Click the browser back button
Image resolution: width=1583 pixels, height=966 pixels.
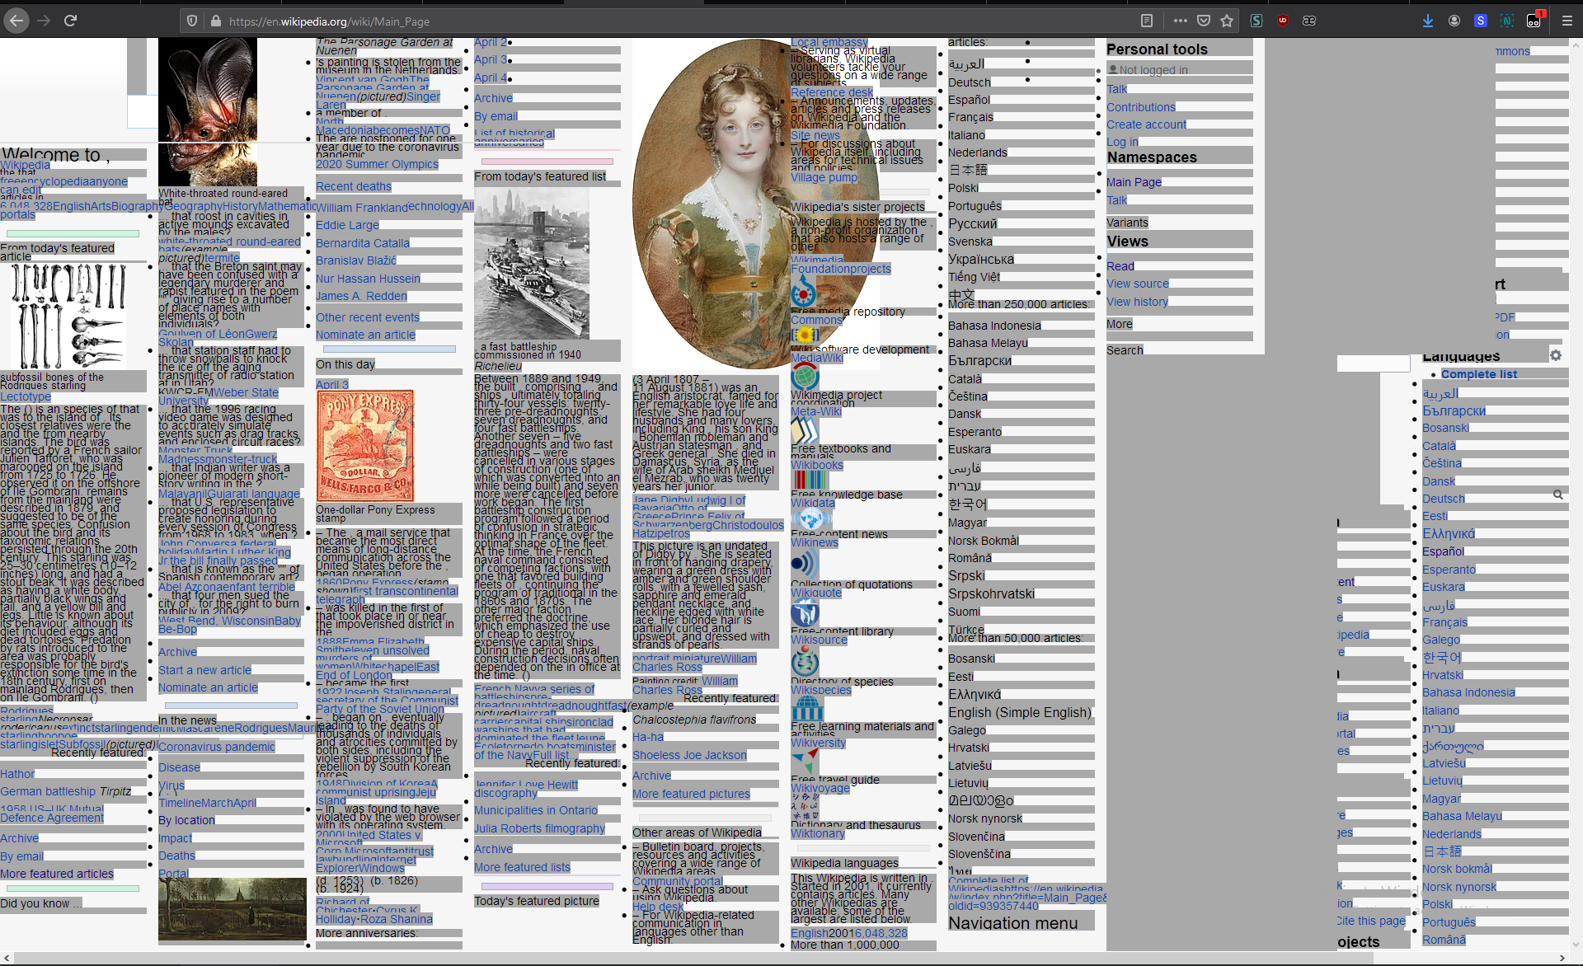[16, 21]
